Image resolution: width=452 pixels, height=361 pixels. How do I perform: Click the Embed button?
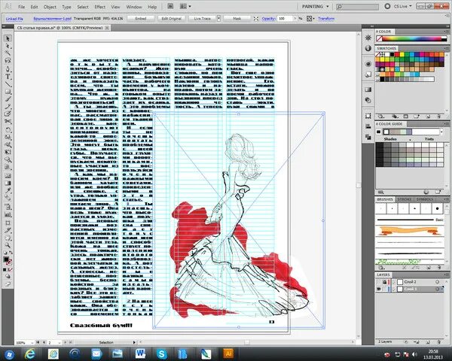[x=141, y=18]
